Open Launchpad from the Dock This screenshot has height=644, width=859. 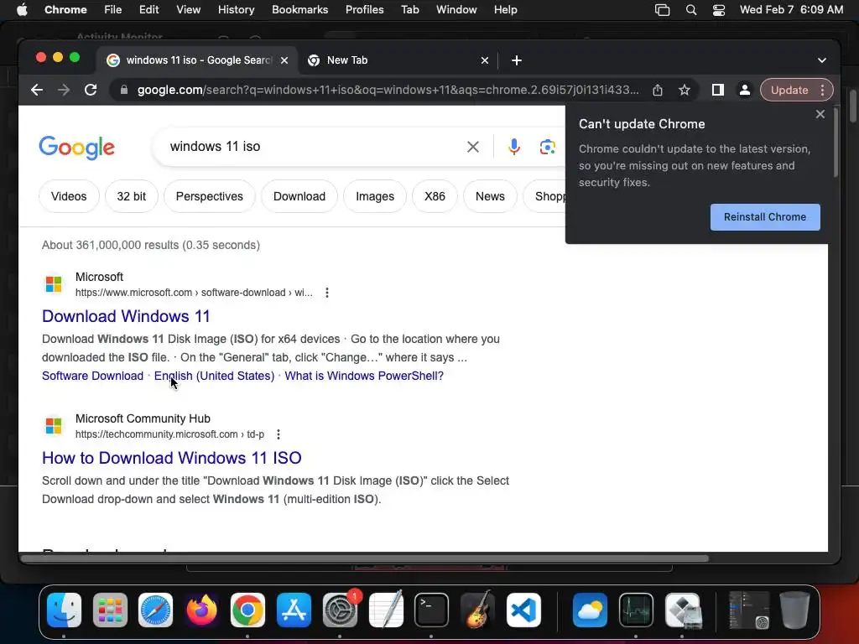click(110, 610)
